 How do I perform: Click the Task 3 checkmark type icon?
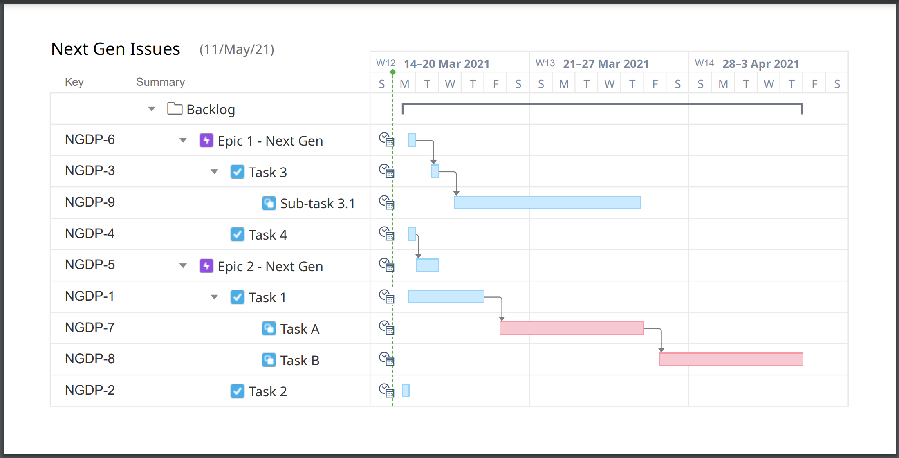237,172
